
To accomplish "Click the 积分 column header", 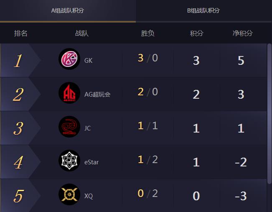I will coord(196,33).
